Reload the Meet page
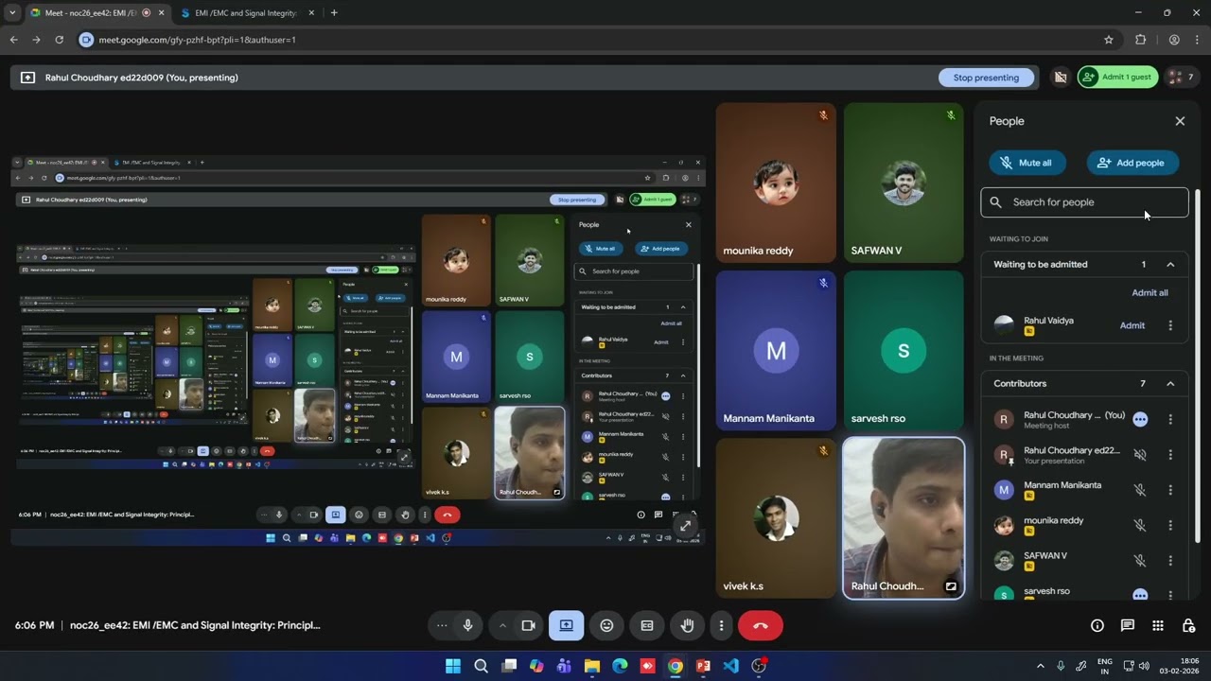 click(x=59, y=40)
